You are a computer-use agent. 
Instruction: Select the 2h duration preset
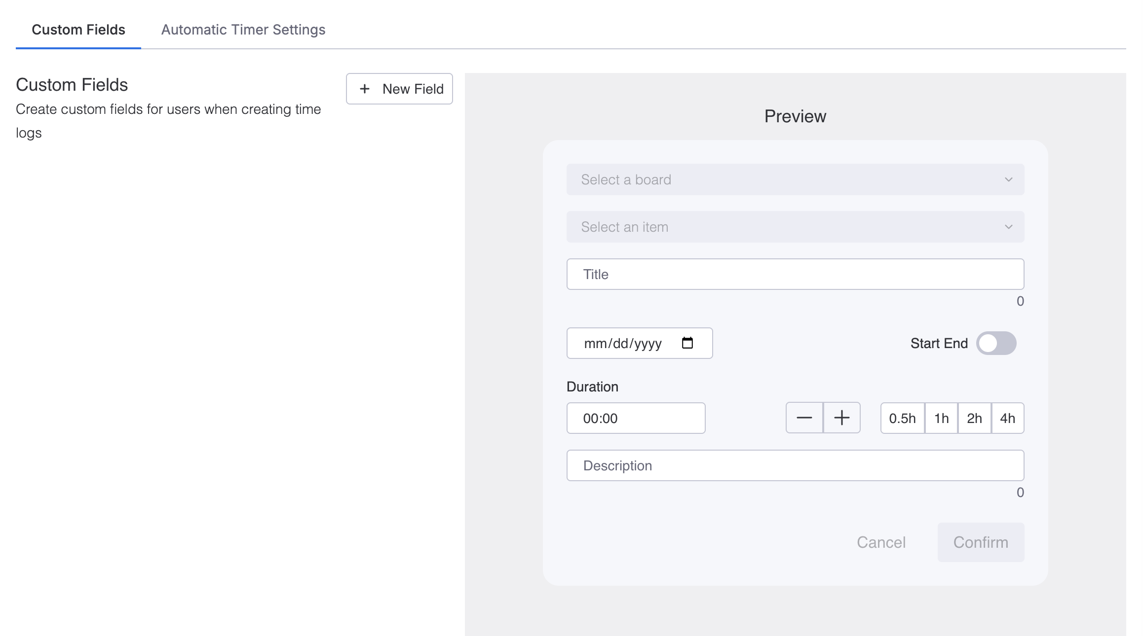pos(975,418)
